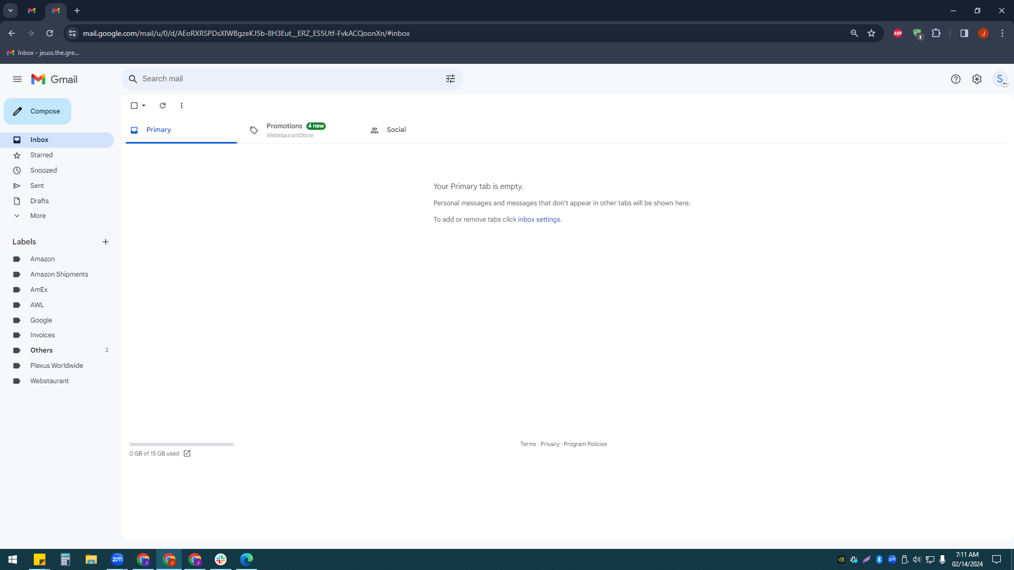Click the Inbox bookmark in bookmarks bar
The width and height of the screenshot is (1014, 570).
coord(43,53)
